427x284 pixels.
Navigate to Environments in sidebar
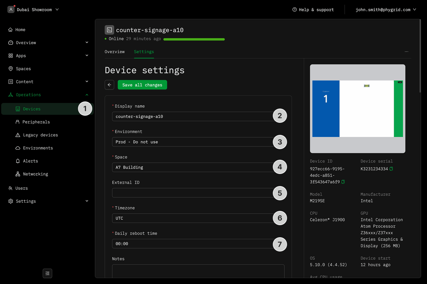click(x=38, y=148)
